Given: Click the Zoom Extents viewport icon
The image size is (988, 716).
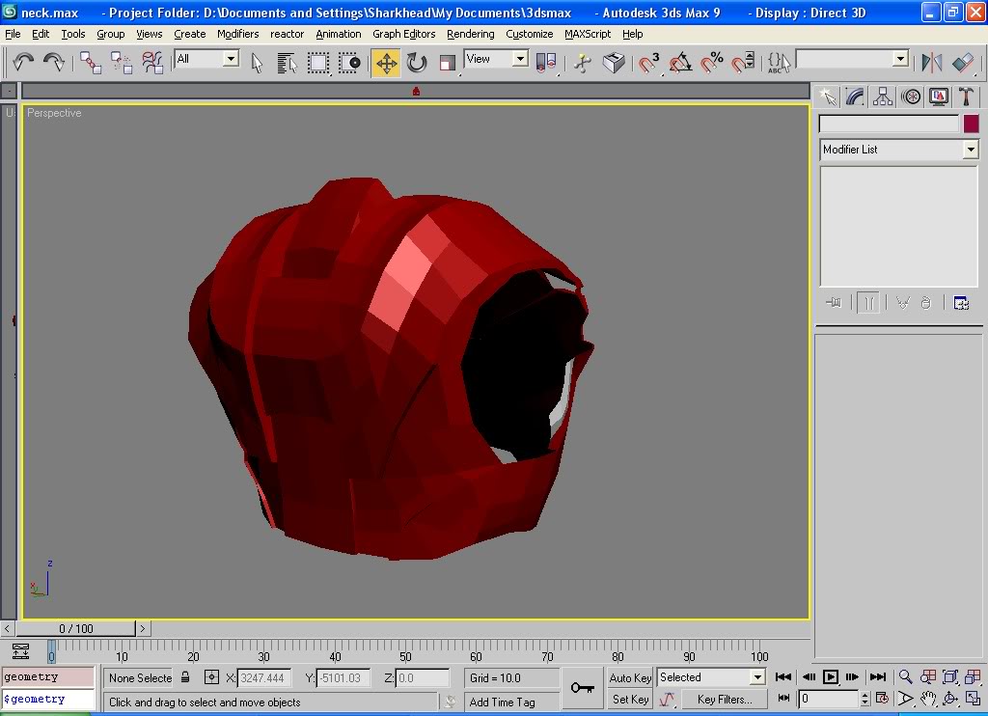Looking at the screenshot, I should (950, 677).
